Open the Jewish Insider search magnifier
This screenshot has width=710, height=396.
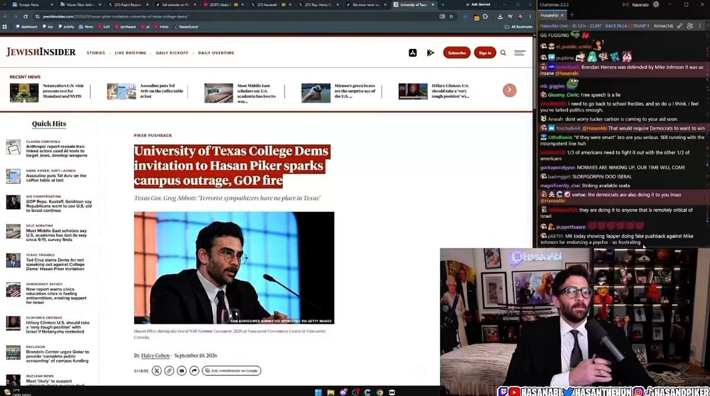click(504, 53)
